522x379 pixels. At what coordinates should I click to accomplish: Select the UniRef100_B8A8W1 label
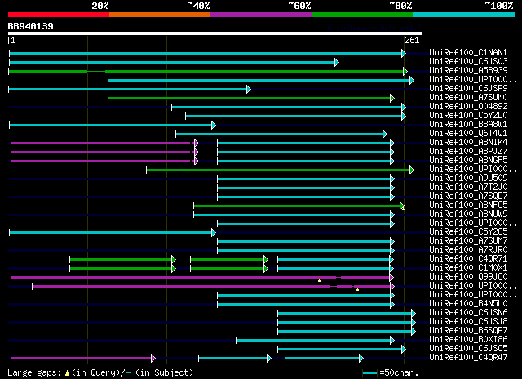[x=468, y=124]
